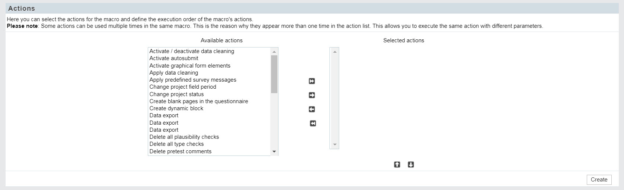Screen dimensions: 624x190
Task: Move selected action down with arrow icon
Action: 411,164
